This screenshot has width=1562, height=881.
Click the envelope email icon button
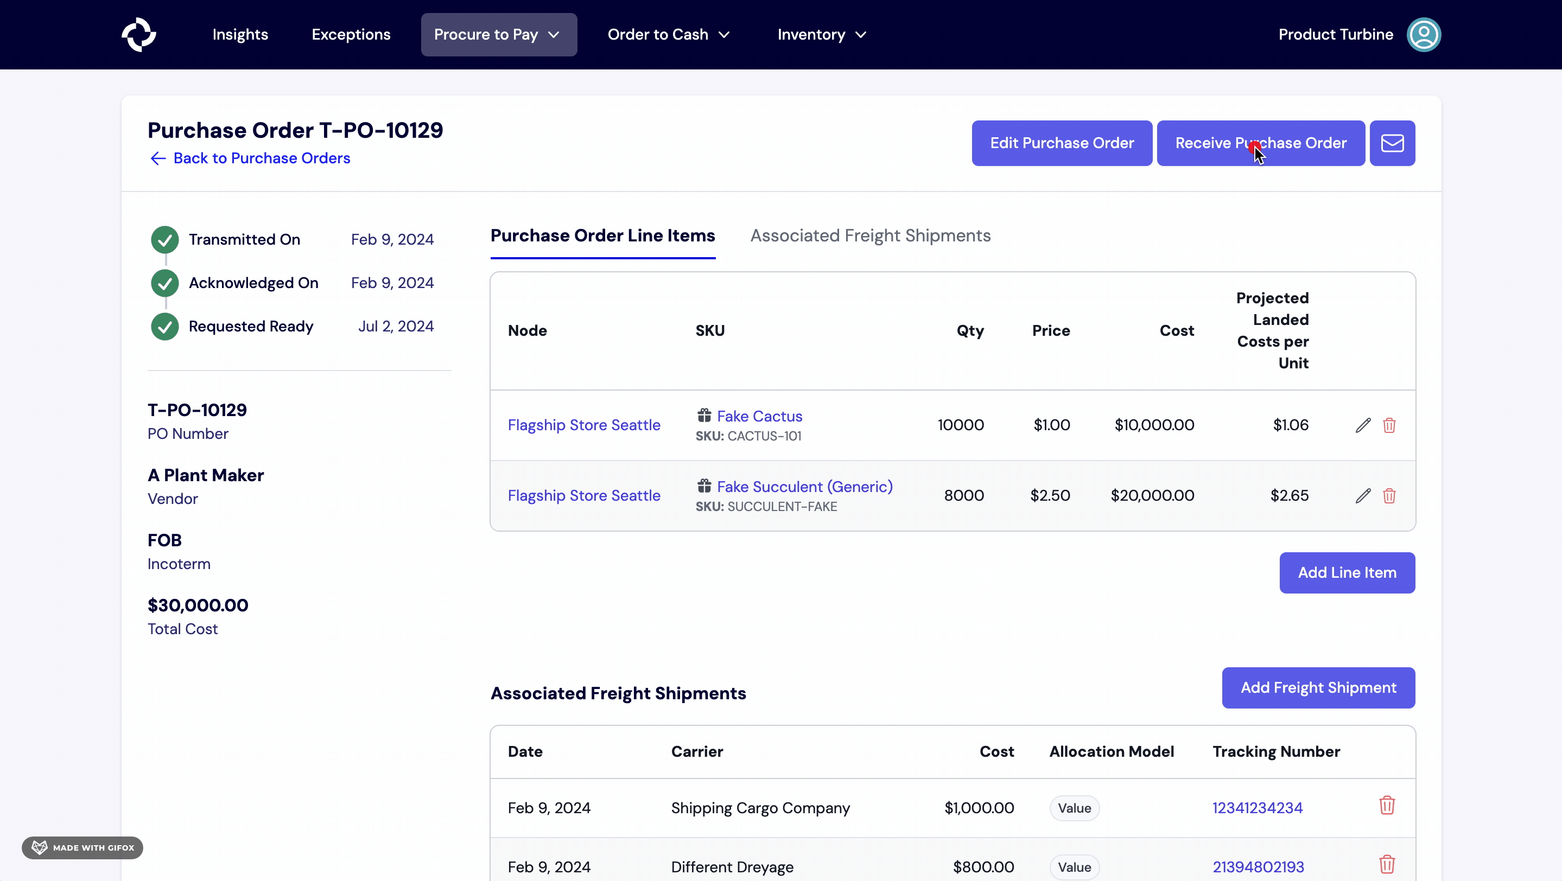tap(1392, 143)
